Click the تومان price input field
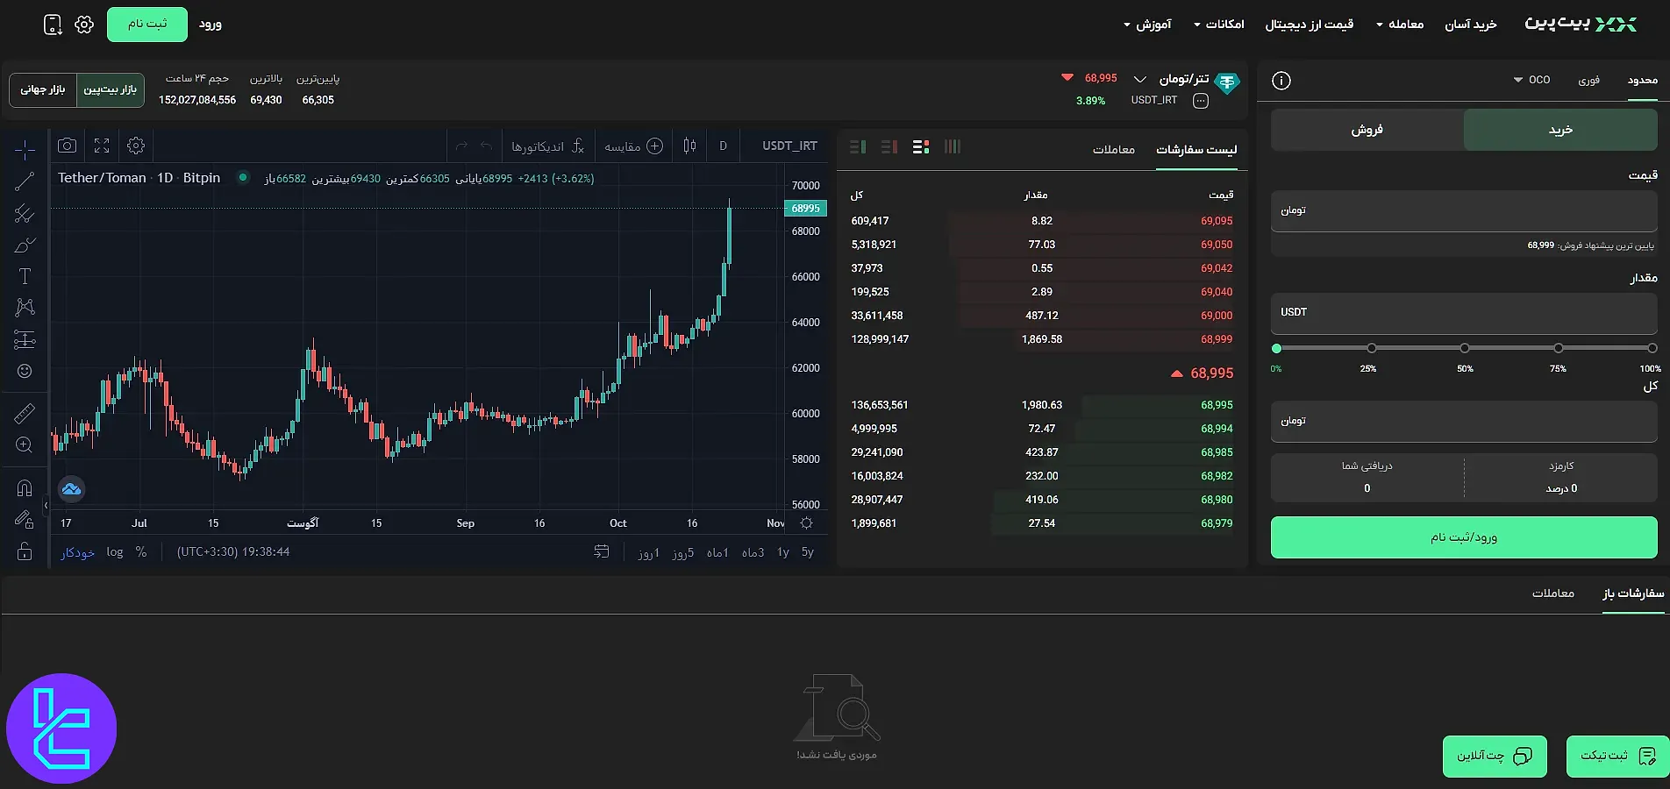1670x789 pixels. point(1462,210)
